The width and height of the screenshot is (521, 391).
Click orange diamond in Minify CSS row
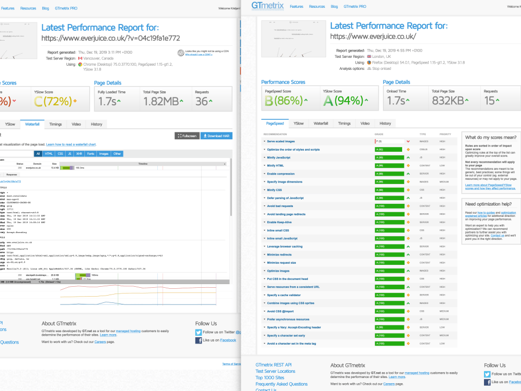pos(408,190)
